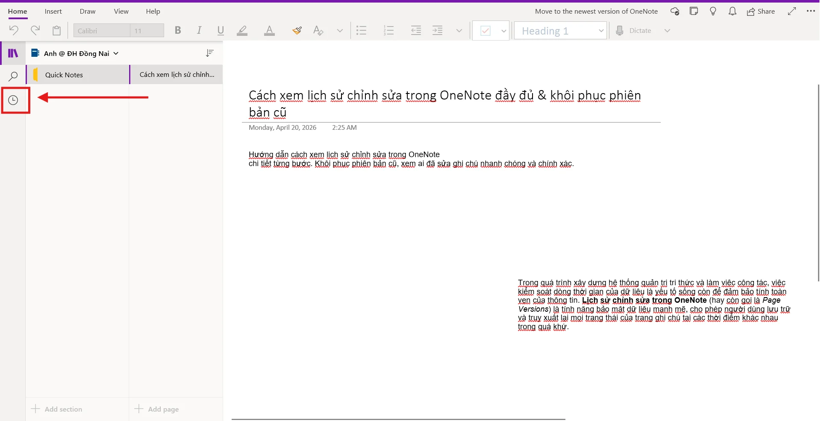Click the date Monday, April 20, 2026

282,127
